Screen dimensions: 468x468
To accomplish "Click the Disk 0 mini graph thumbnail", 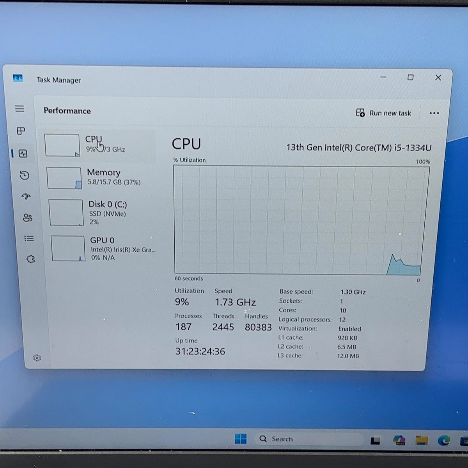I will pyautogui.click(x=66, y=213).
